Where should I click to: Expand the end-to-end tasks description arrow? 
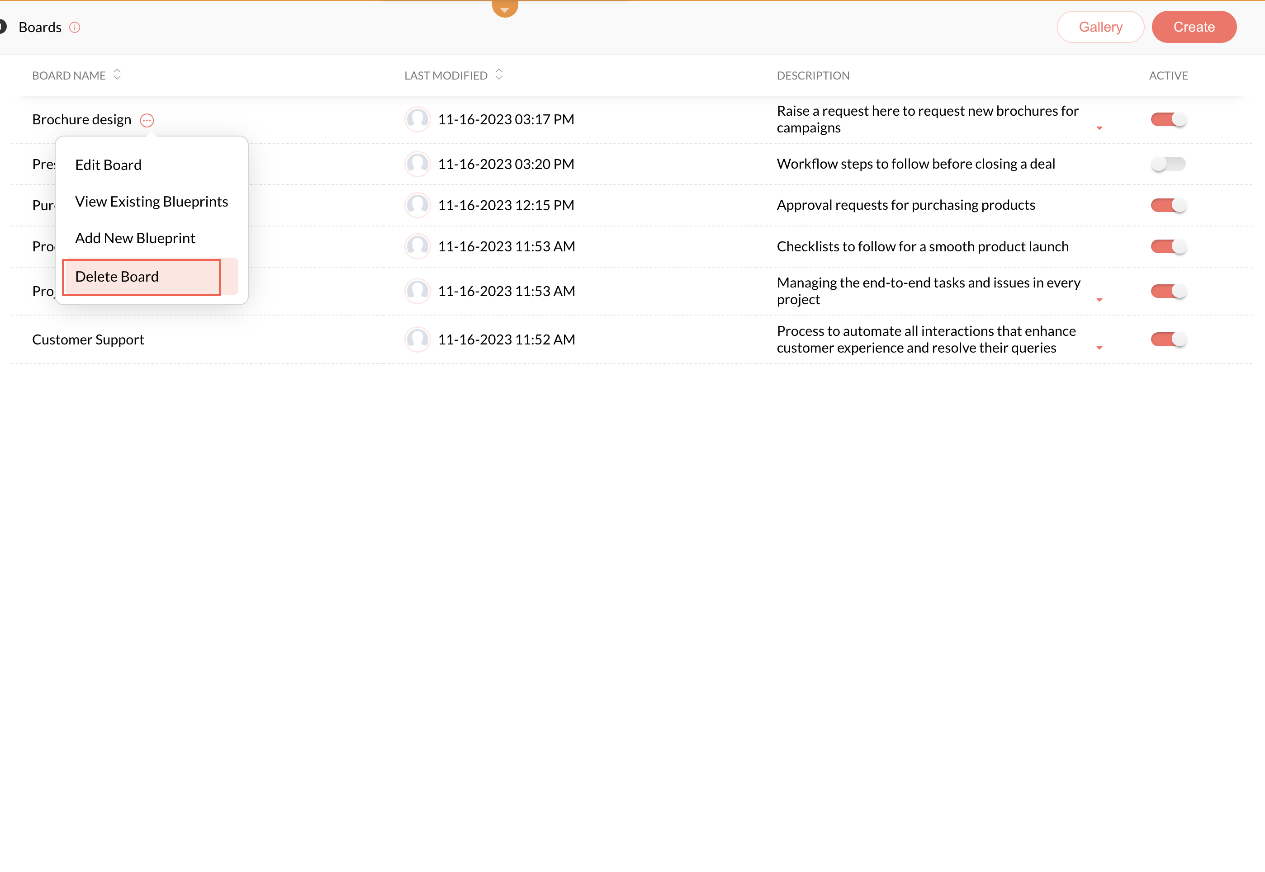(1099, 300)
